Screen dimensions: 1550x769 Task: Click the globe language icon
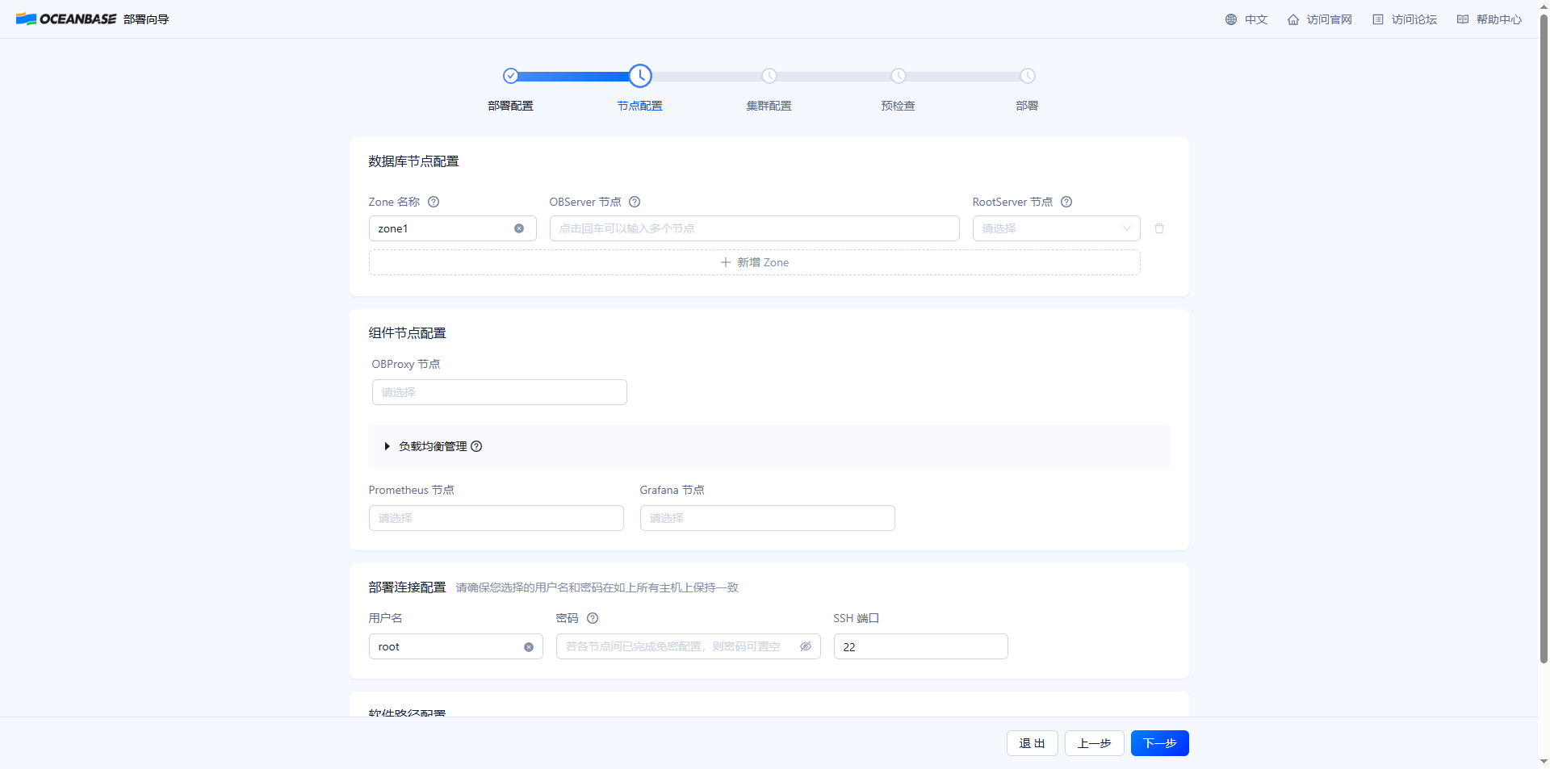[x=1231, y=19]
